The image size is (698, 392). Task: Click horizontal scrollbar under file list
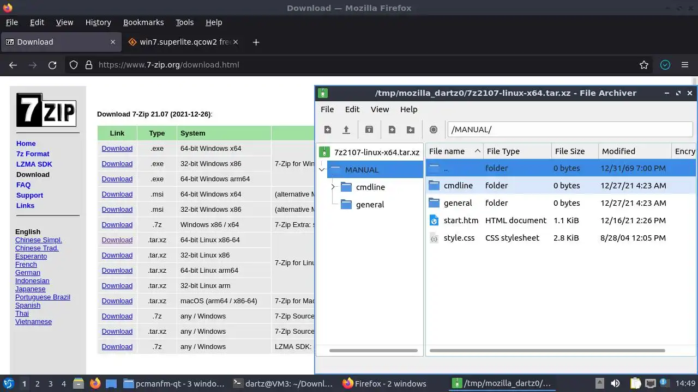(x=547, y=351)
